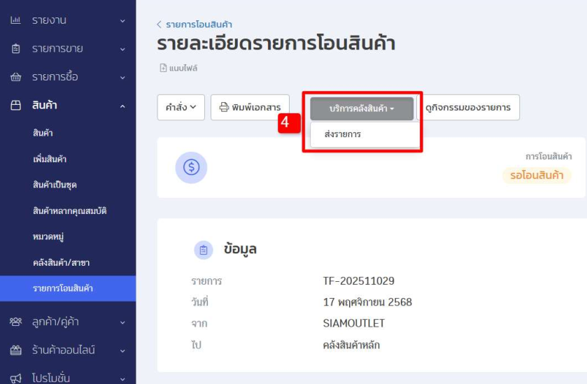Click the ลูกค้า/คู่ค้า people icon
587x384 pixels.
(x=15, y=322)
